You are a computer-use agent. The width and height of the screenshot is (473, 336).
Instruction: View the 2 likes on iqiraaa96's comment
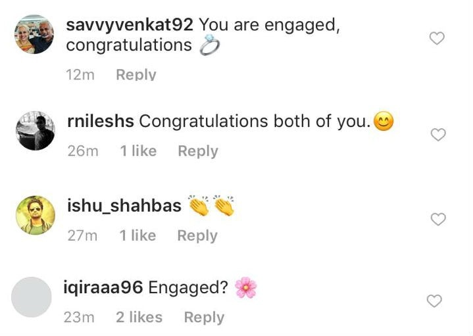tap(139, 318)
